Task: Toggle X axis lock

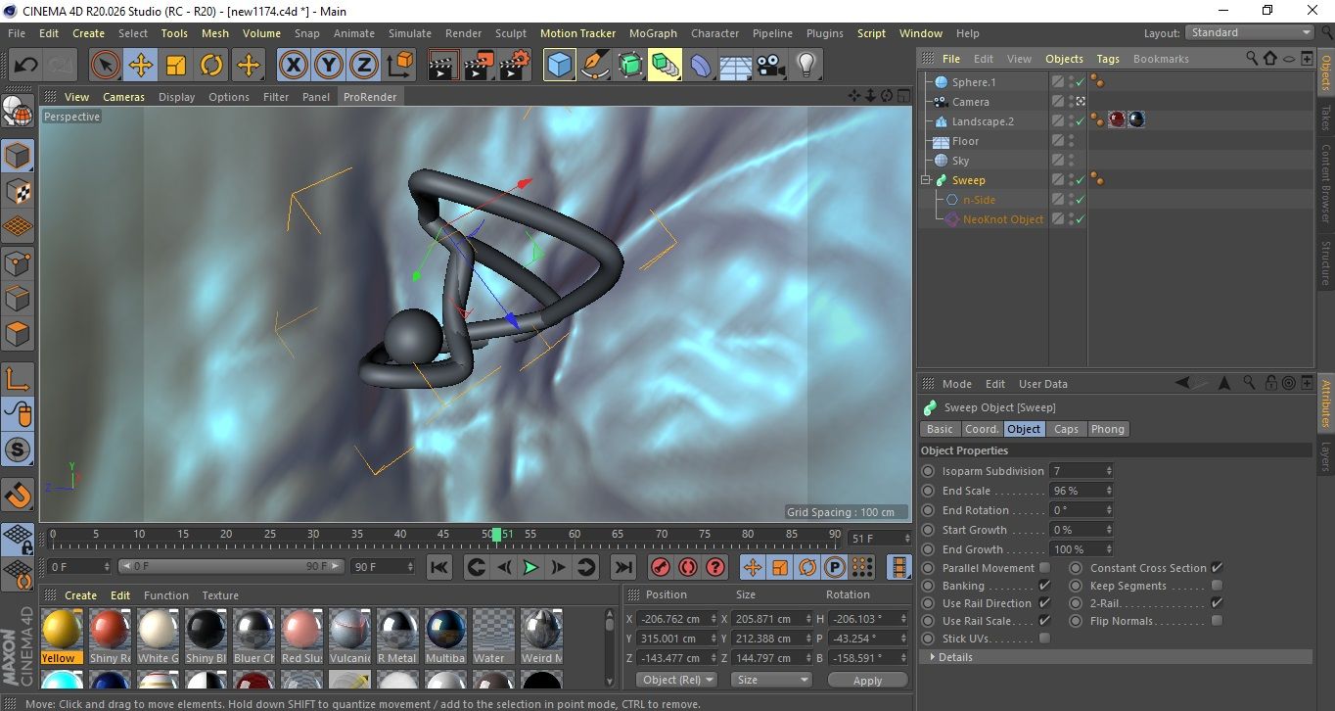Action: [x=293, y=66]
